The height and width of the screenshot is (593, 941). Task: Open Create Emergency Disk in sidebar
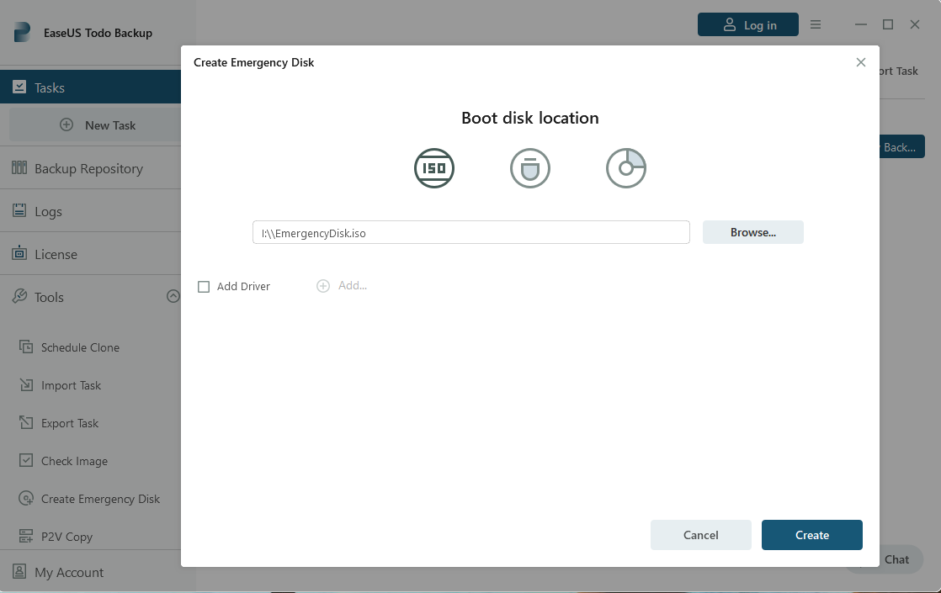point(100,499)
